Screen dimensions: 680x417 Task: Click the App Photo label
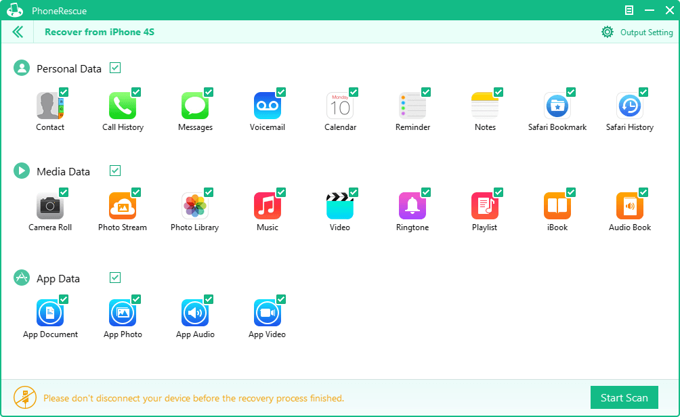(123, 334)
